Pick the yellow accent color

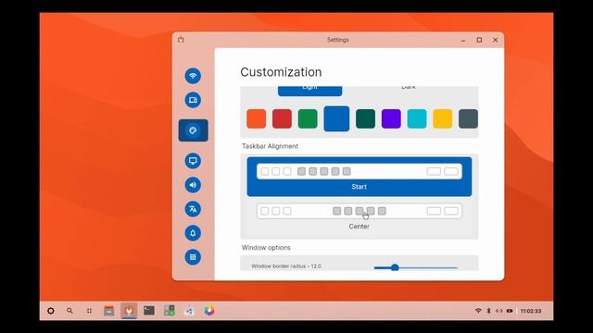coord(443,119)
